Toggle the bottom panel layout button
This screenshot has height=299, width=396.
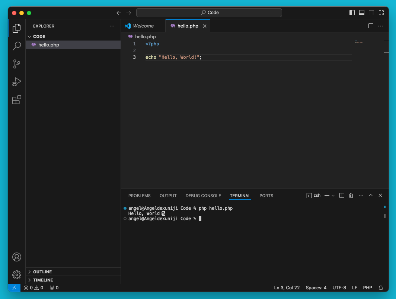[x=362, y=13]
